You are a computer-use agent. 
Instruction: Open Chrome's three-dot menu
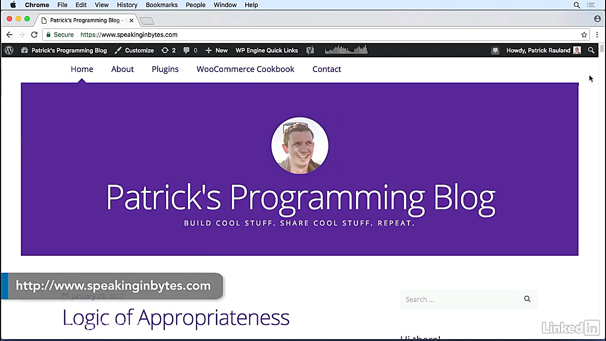[597, 35]
